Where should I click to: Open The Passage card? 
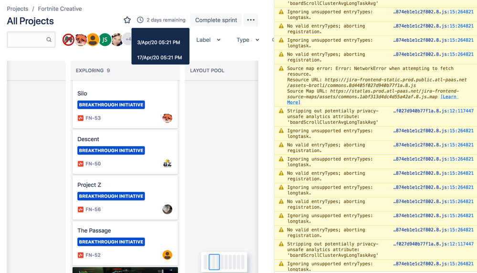pyautogui.click(x=125, y=243)
